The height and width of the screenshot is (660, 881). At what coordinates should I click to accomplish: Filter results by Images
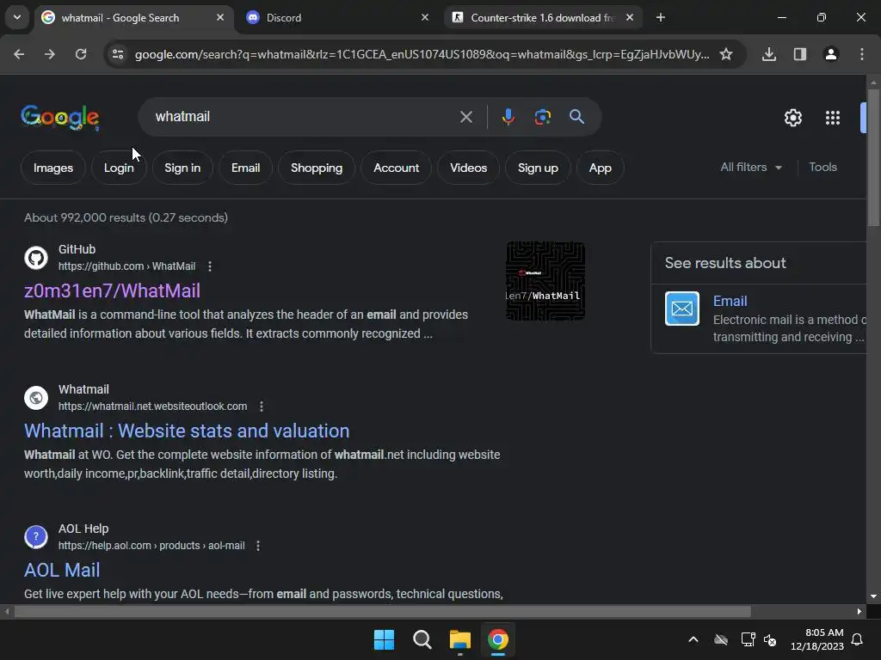[x=53, y=168]
